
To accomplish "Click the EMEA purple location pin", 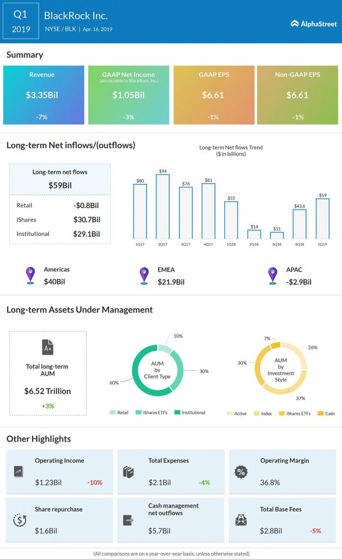I will pyautogui.click(x=144, y=276).
